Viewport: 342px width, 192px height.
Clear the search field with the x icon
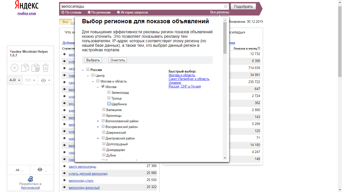tap(226, 6)
